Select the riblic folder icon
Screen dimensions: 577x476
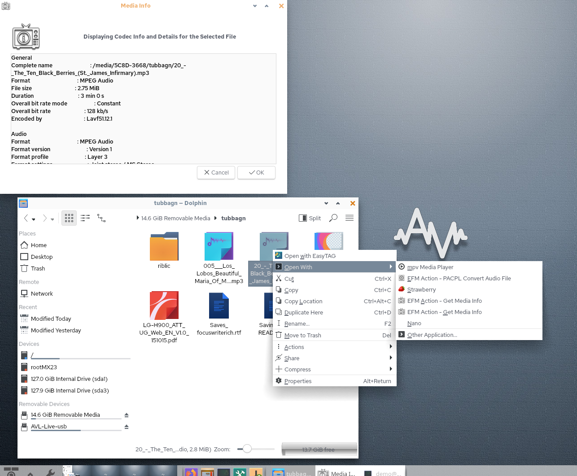(164, 246)
